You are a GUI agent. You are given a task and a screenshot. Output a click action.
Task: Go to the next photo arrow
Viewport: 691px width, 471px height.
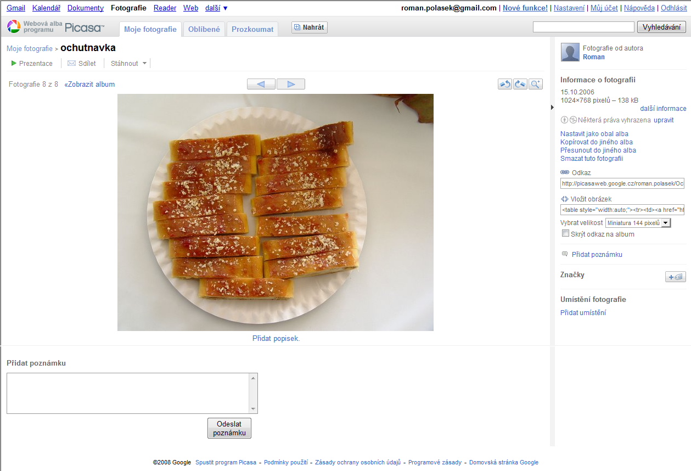(291, 84)
